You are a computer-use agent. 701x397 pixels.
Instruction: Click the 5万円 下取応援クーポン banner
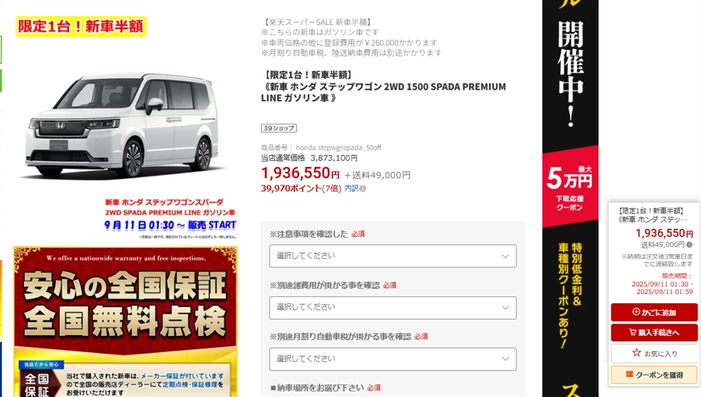pyautogui.click(x=570, y=187)
